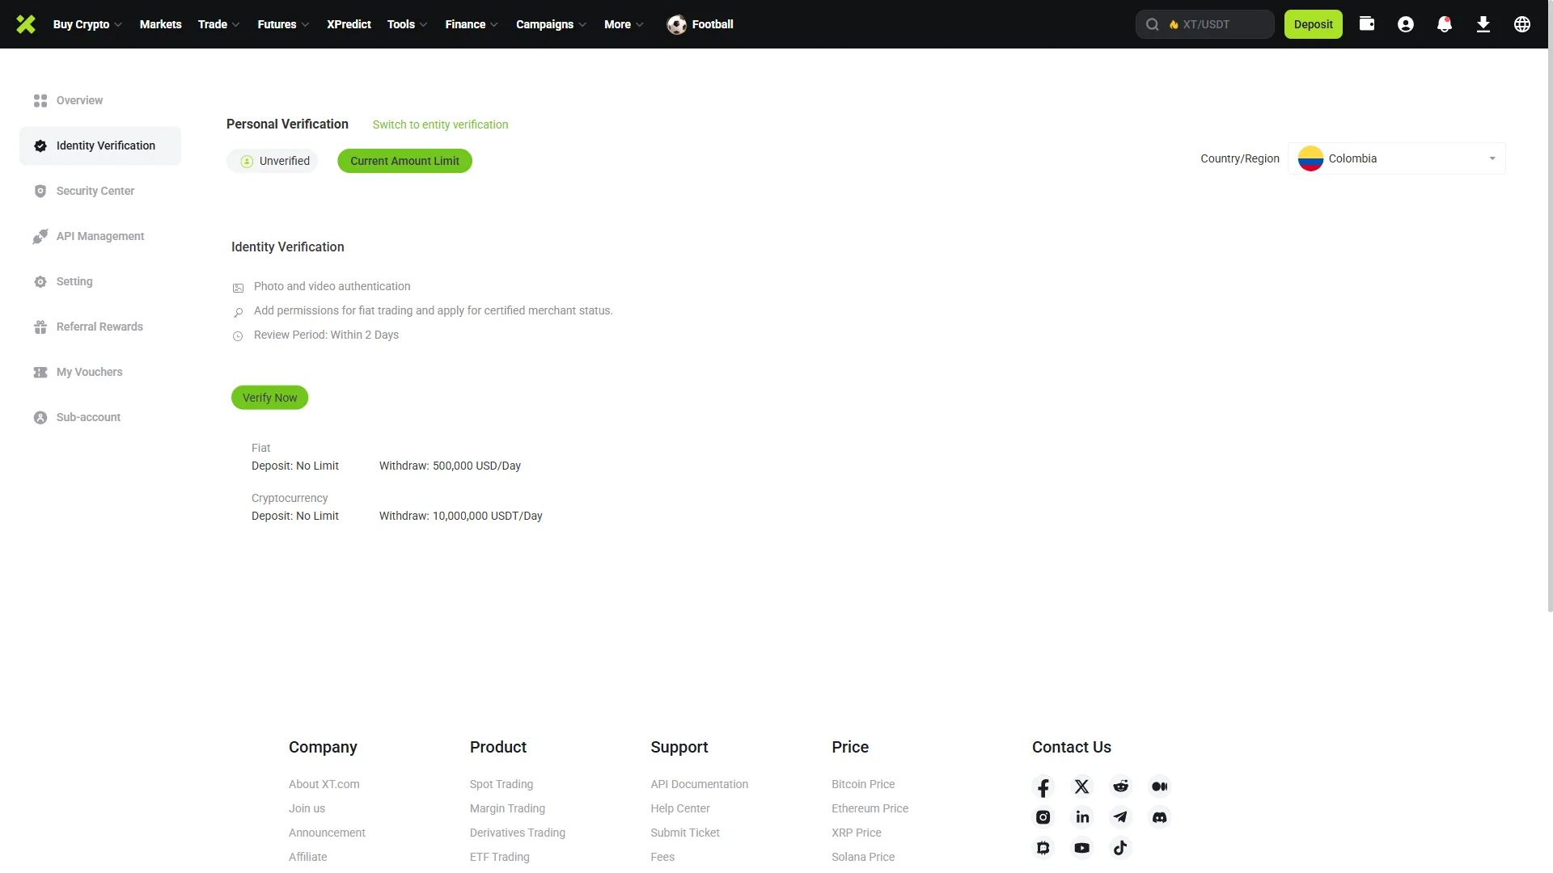Open Submit Ticket footer link
The width and height of the screenshot is (1553, 873).
point(684,833)
